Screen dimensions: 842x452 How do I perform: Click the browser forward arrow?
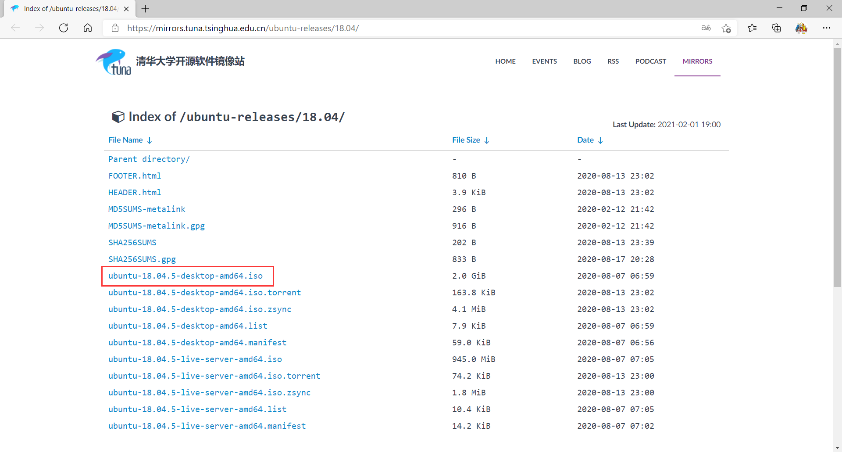coord(39,28)
